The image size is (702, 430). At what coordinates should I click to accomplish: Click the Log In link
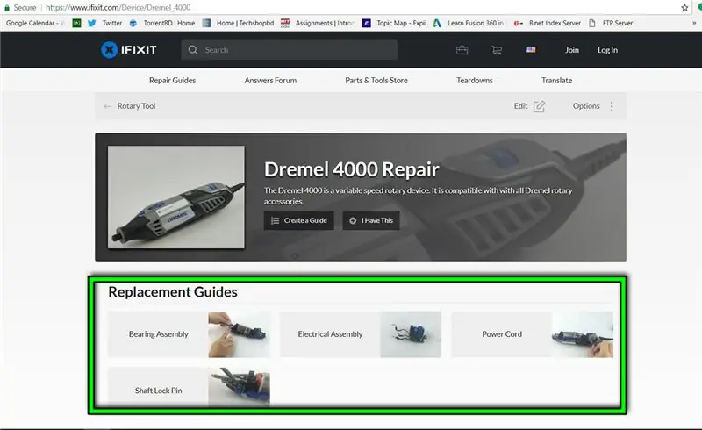click(x=607, y=50)
